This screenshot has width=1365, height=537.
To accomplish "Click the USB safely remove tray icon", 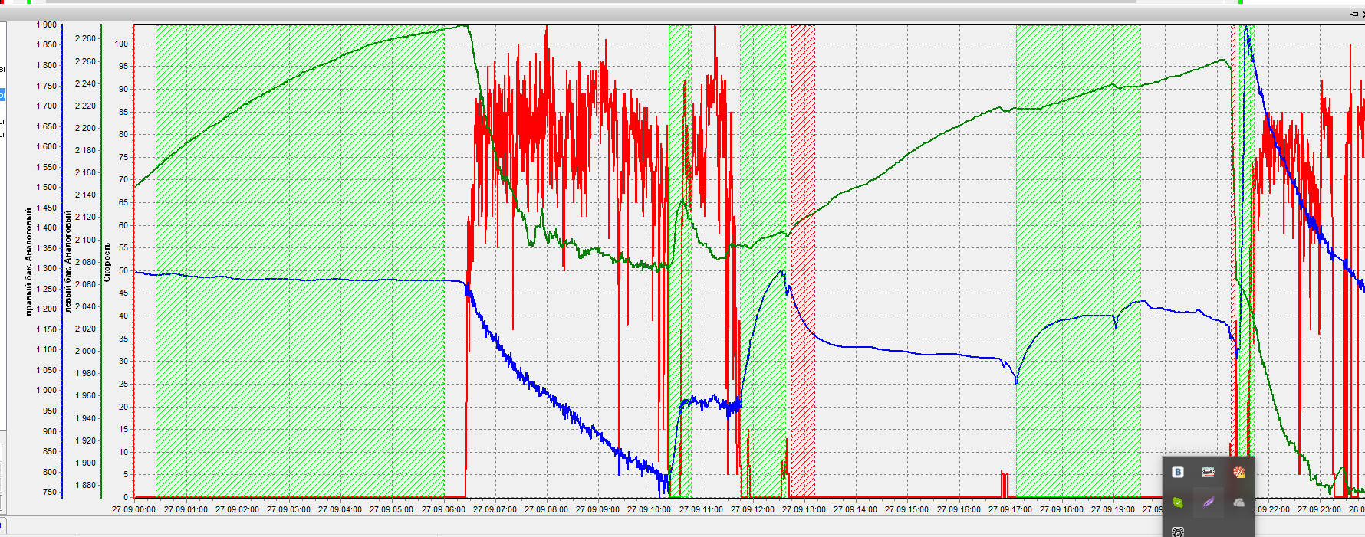I will click(1209, 472).
